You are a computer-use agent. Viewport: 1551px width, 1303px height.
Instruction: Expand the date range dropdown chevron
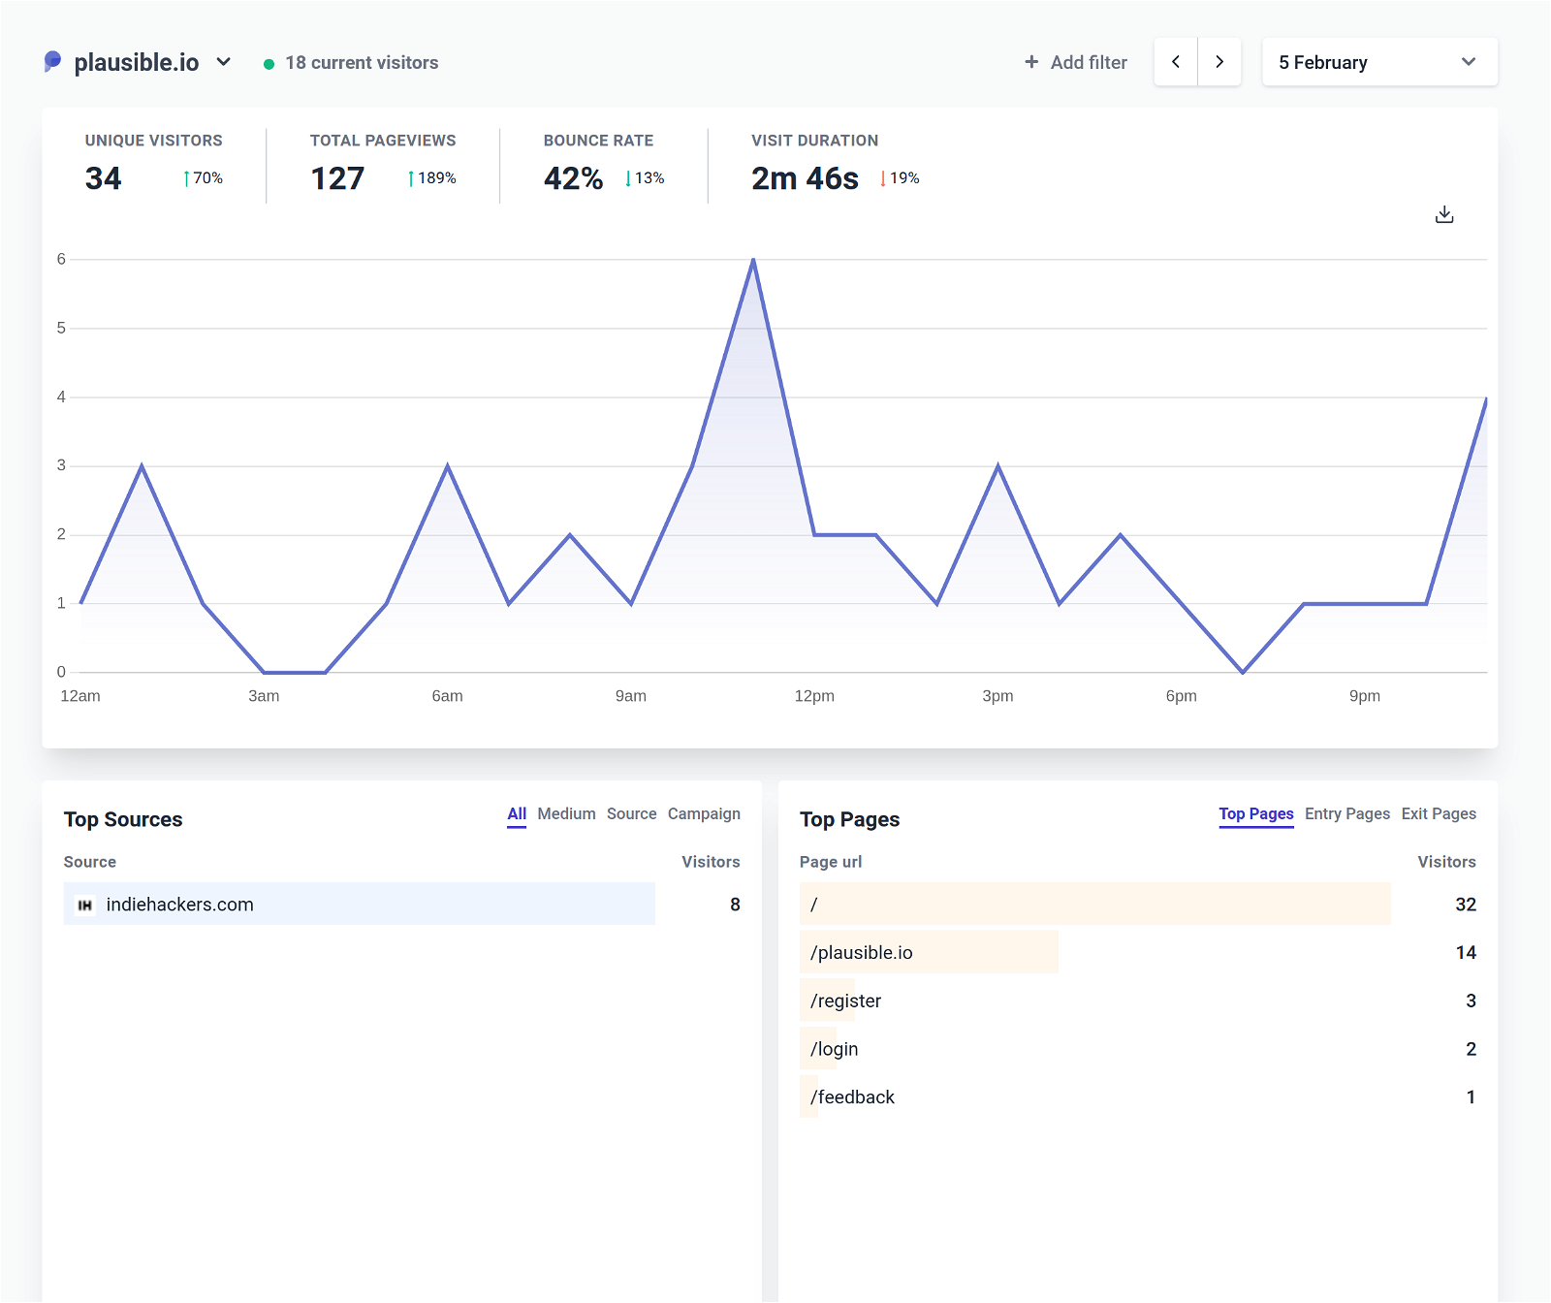tap(1469, 61)
